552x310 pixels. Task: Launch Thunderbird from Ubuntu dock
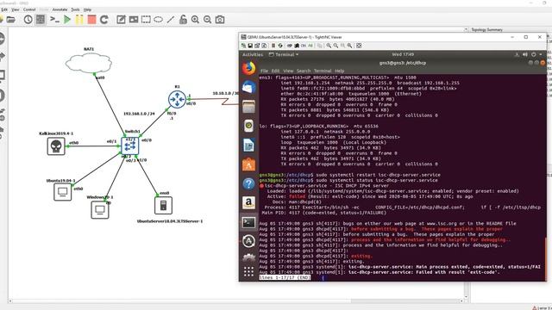[x=248, y=87]
